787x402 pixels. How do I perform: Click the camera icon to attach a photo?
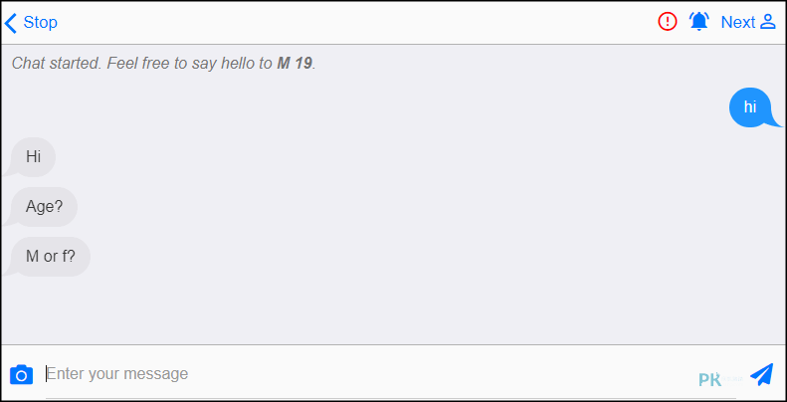(x=21, y=374)
